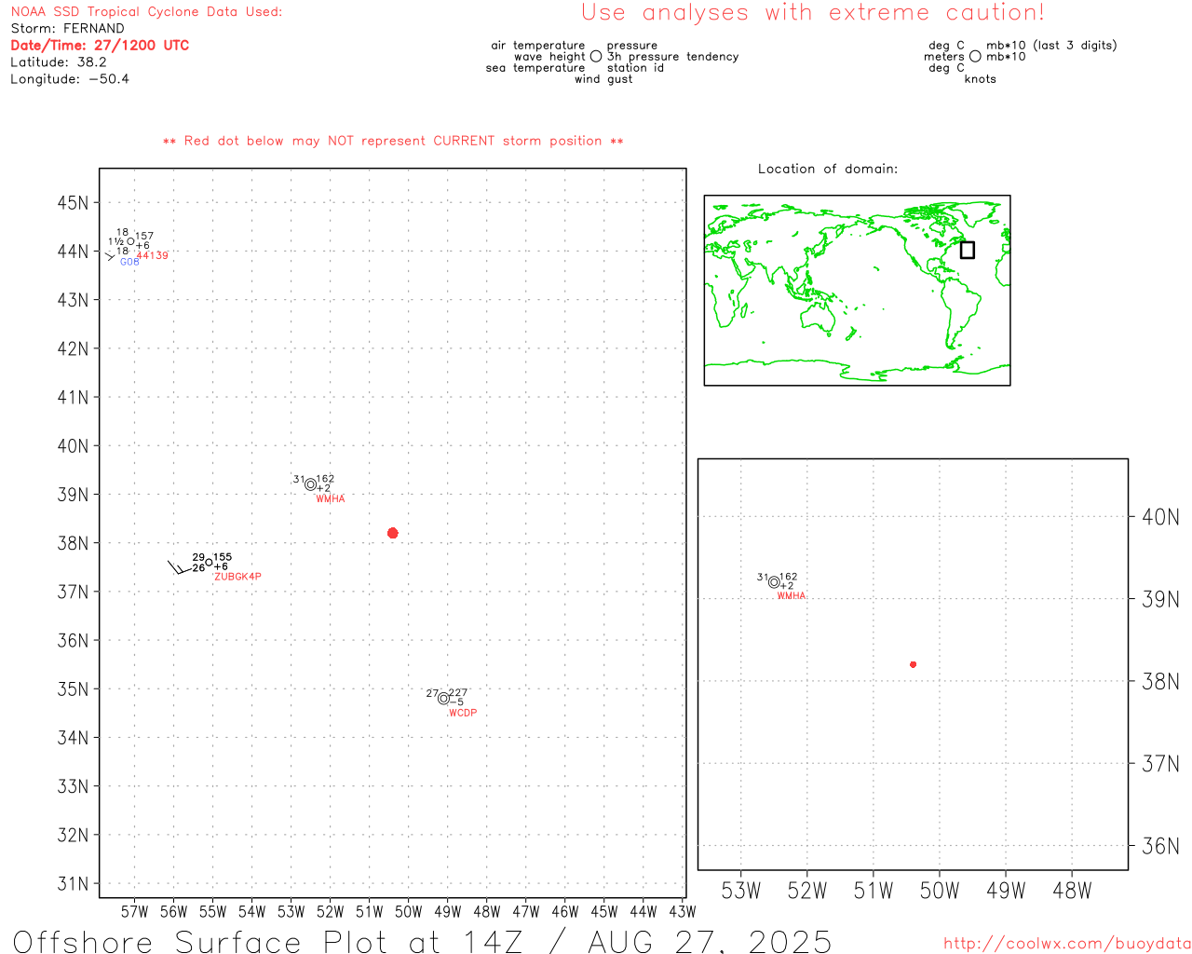Click the red WCDP station id label
Screen dimensions: 1192x954
click(462, 714)
